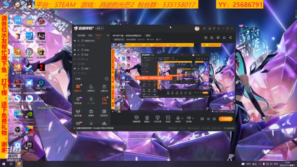Click the taskbar clock and date
The width and height of the screenshot is (297, 167).
[x=287, y=164]
